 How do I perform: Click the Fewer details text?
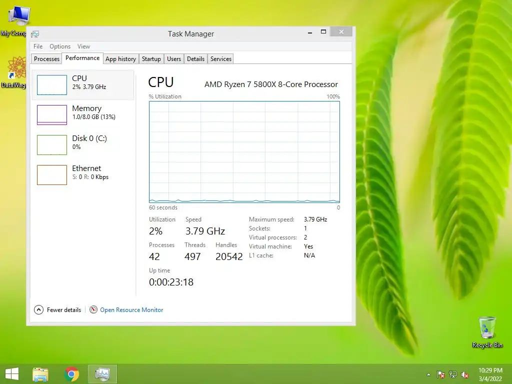tap(64, 310)
